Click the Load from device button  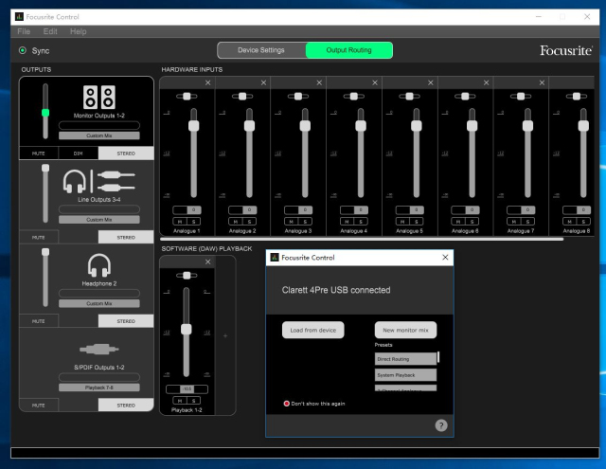pyautogui.click(x=312, y=330)
